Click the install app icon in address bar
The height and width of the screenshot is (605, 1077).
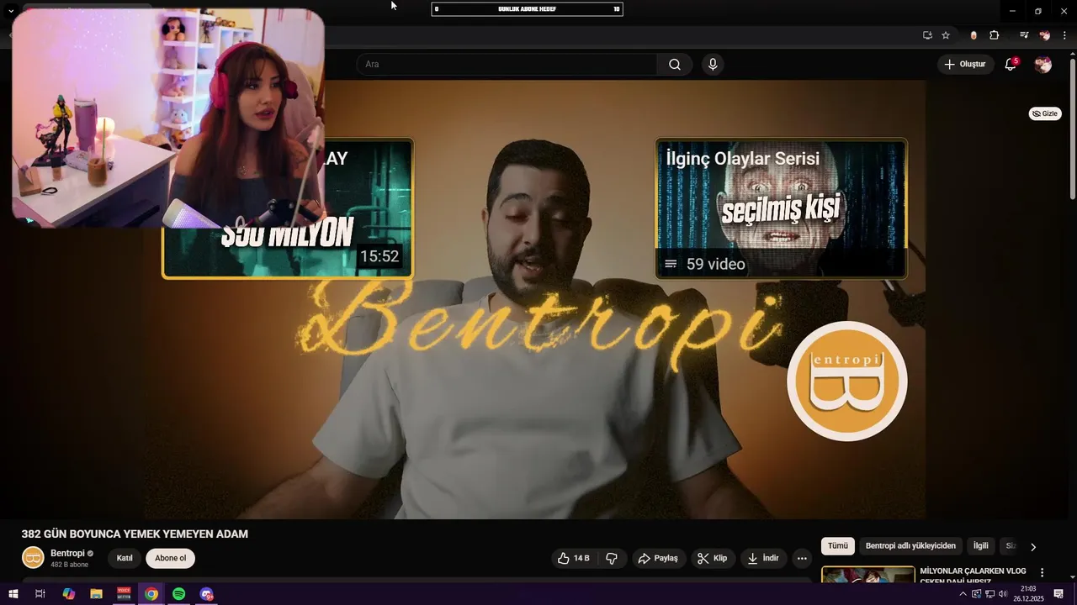(927, 35)
